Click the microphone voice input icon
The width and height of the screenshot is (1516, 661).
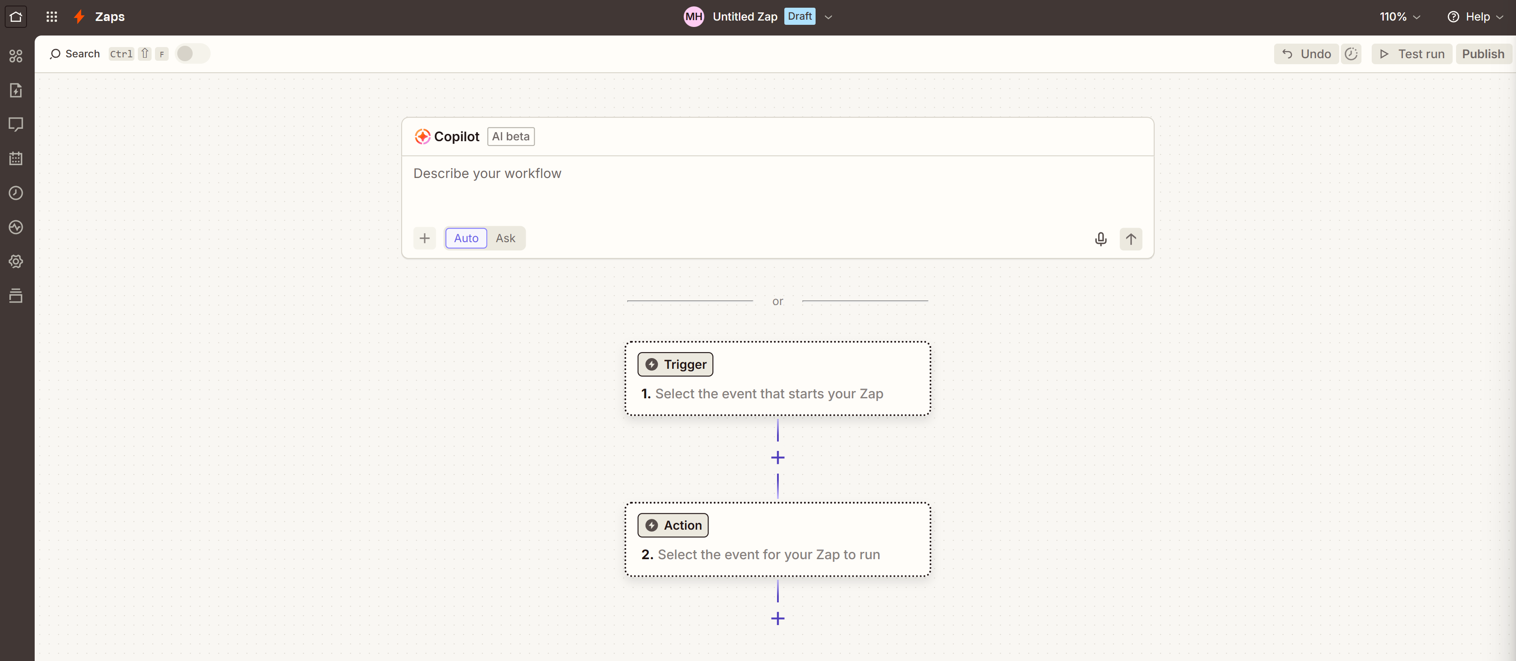click(x=1101, y=239)
